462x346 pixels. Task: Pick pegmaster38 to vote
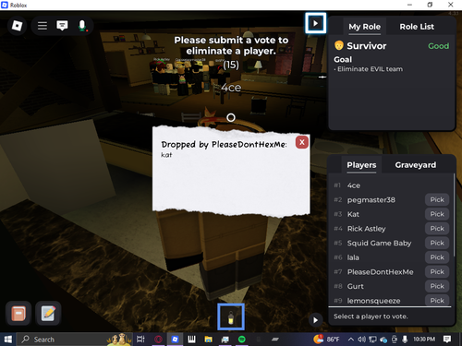pyautogui.click(x=437, y=200)
